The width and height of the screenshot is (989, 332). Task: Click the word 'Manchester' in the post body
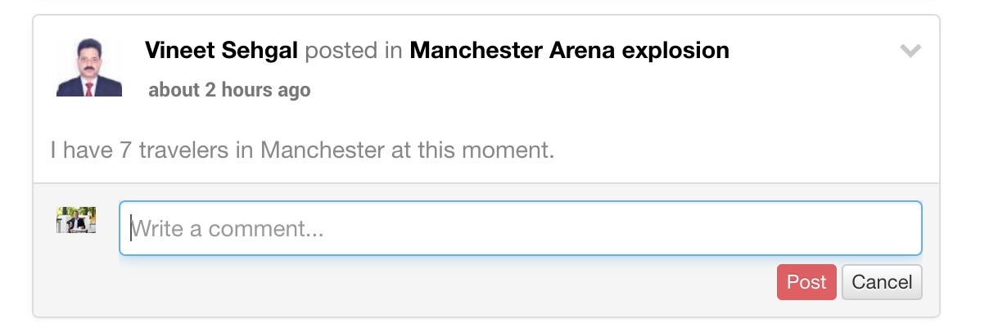323,150
